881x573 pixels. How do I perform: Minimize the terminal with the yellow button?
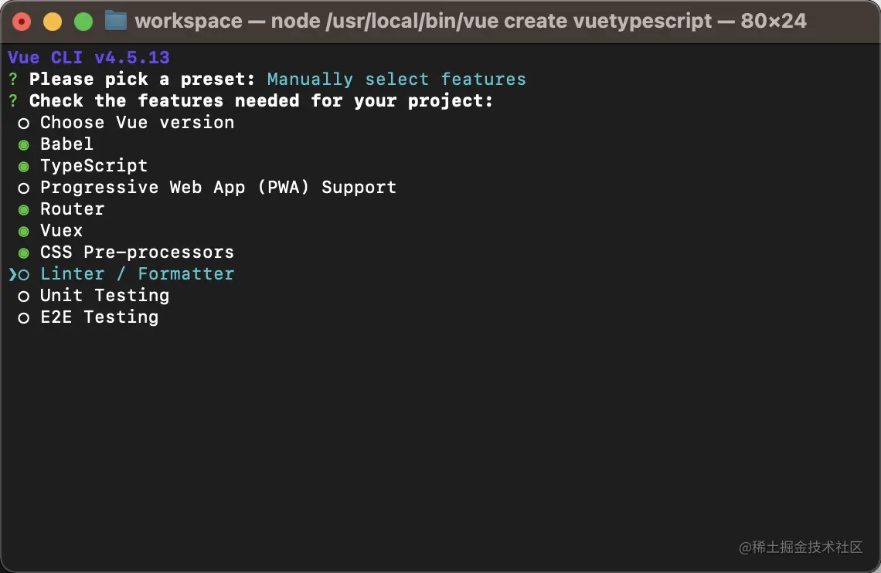tap(53, 22)
